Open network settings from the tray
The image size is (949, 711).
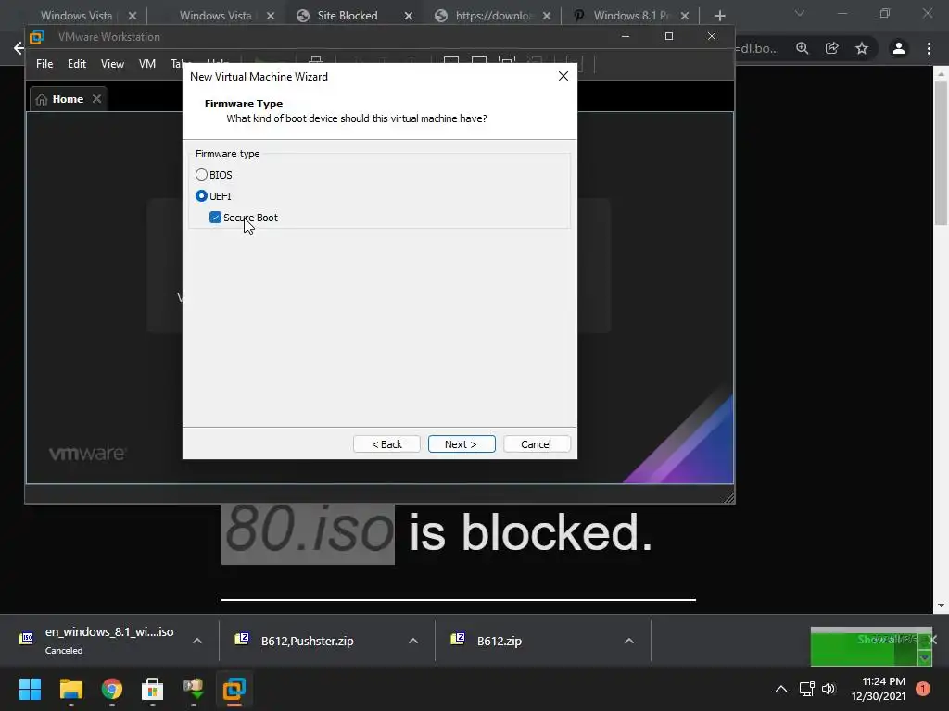[807, 689]
